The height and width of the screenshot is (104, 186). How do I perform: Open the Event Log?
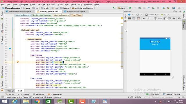coord(152,94)
